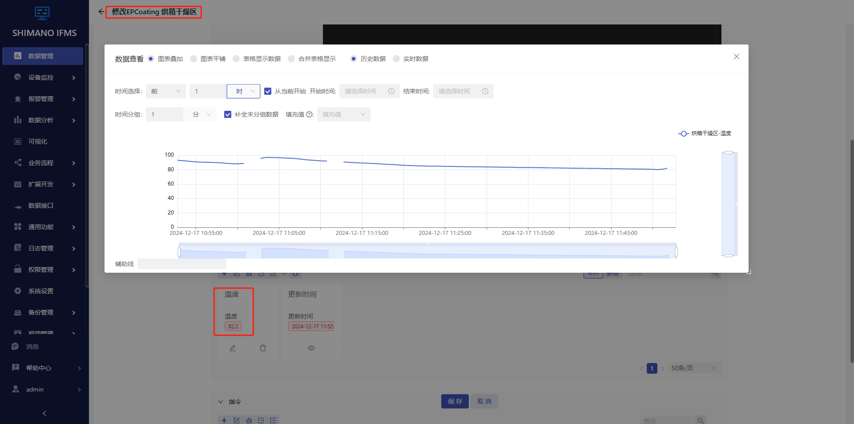854x424 pixels.
Task: Click the 辅助线 input field
Action: (182, 264)
